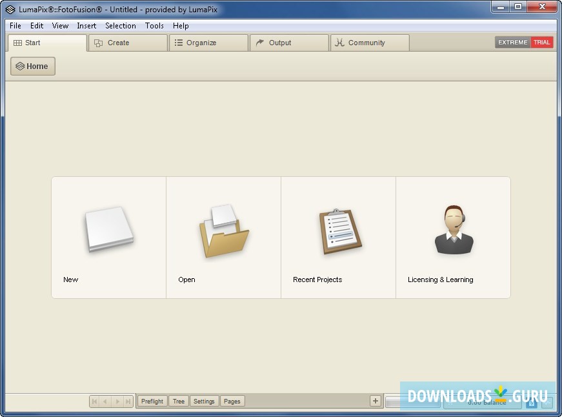Switch to the Output tab
This screenshot has height=417, width=562.
click(x=289, y=43)
